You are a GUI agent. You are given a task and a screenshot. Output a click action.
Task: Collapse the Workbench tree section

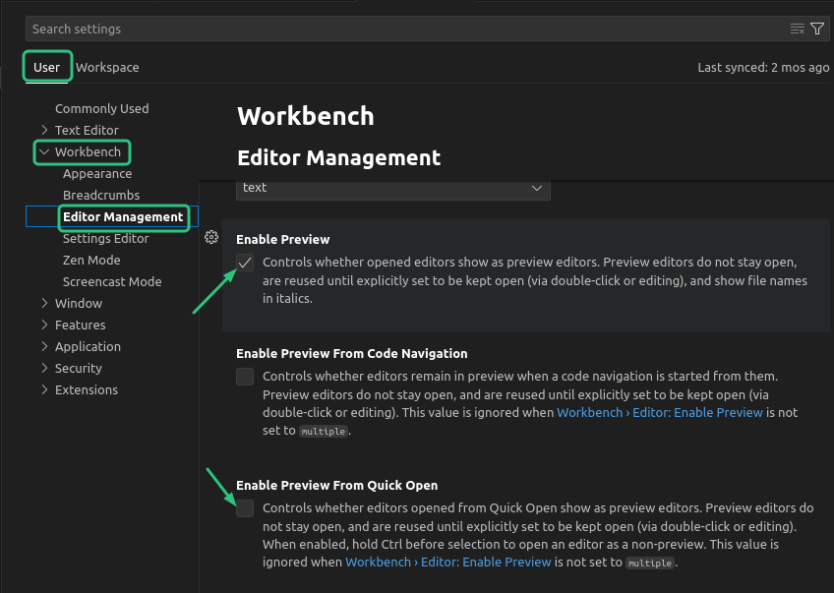(x=44, y=152)
